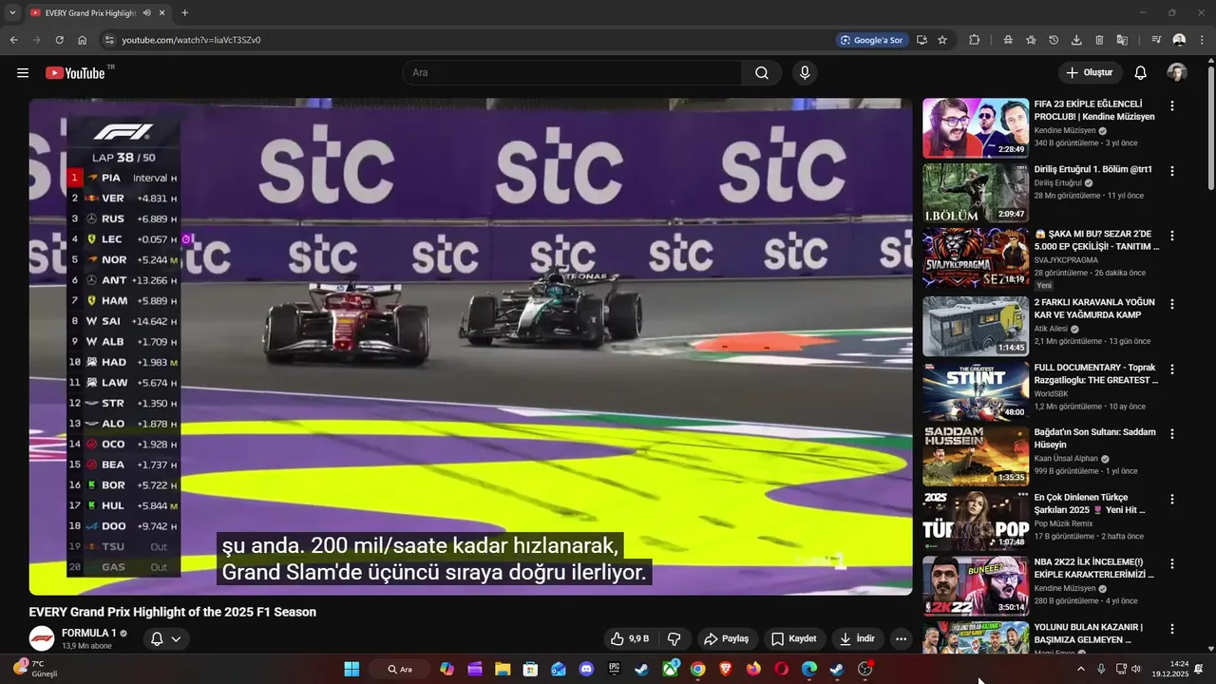Open the browser home page button
Viewport: 1216px width, 684px height.
(83, 40)
